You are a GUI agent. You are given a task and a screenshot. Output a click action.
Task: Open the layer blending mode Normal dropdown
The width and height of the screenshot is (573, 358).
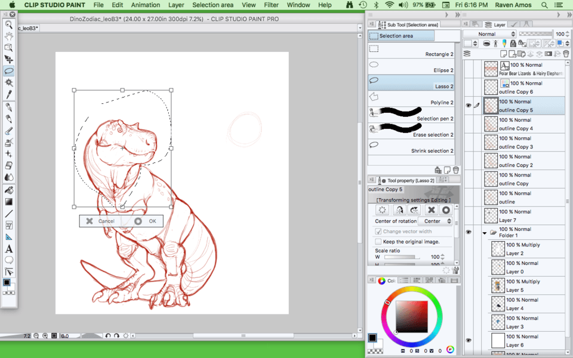[x=490, y=34]
